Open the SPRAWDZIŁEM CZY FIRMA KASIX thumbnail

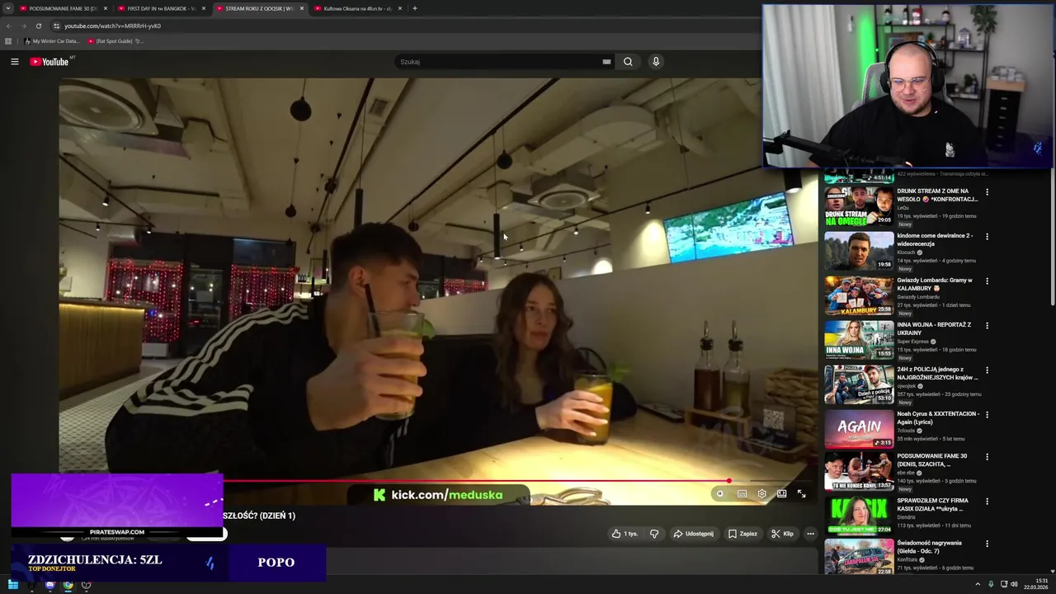coord(859,516)
